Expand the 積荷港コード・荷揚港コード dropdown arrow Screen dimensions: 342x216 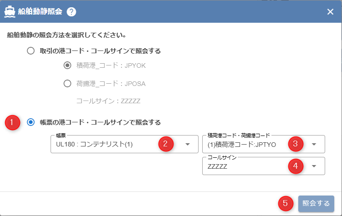pyautogui.click(x=314, y=145)
